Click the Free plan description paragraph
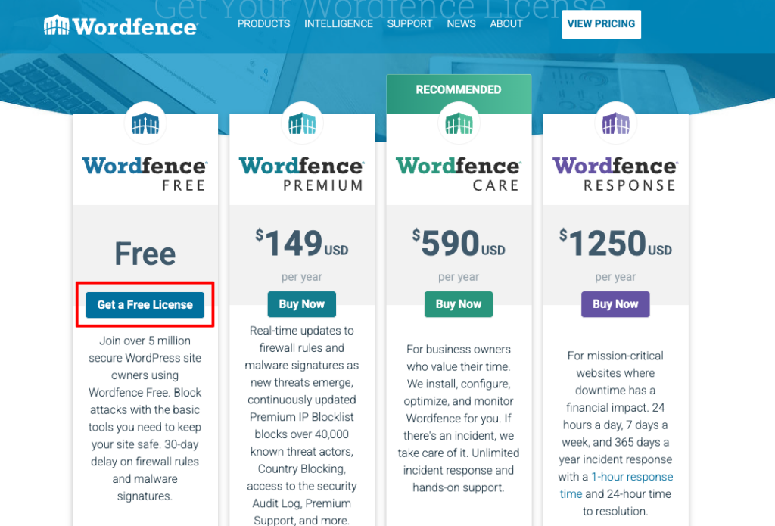The image size is (775, 526). click(x=145, y=419)
